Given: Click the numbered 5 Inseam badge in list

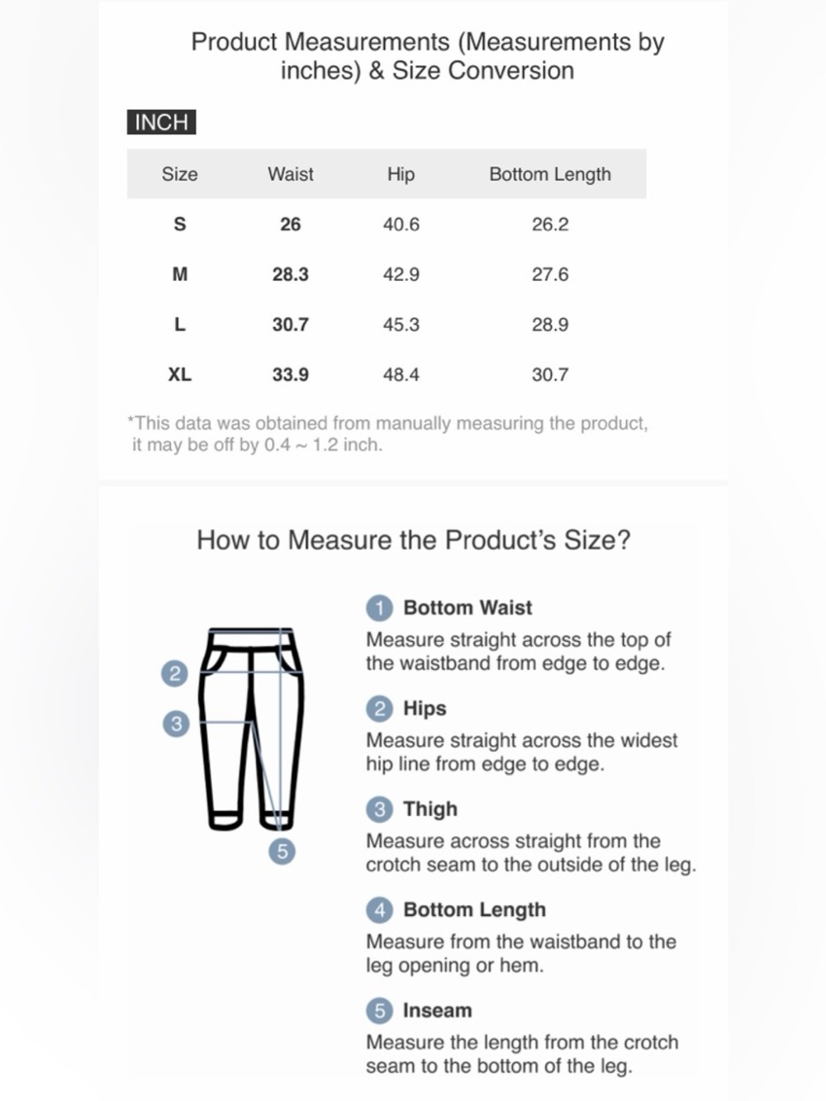Looking at the screenshot, I should 379,1011.
